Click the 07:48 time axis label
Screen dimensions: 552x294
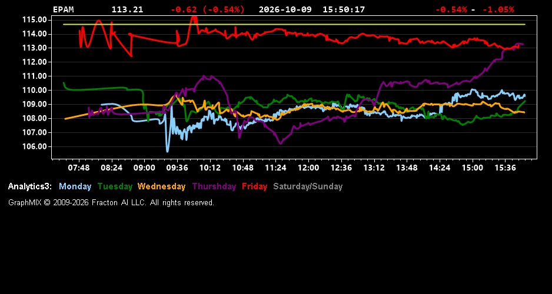[78, 168]
